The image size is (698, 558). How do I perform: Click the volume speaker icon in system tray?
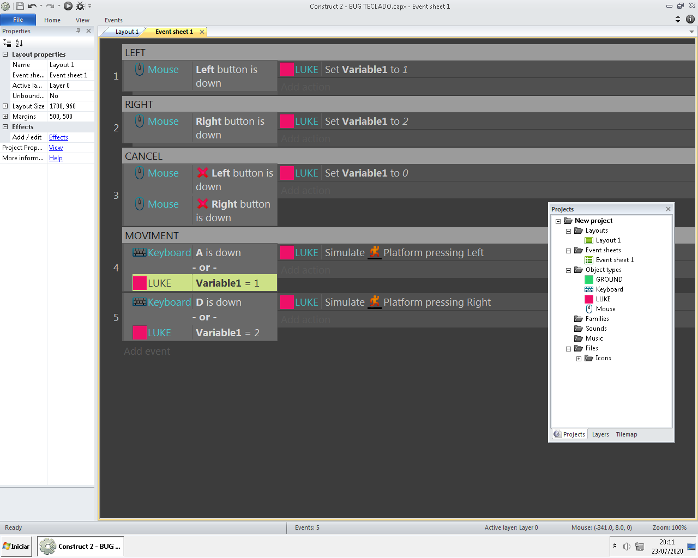[x=627, y=547]
